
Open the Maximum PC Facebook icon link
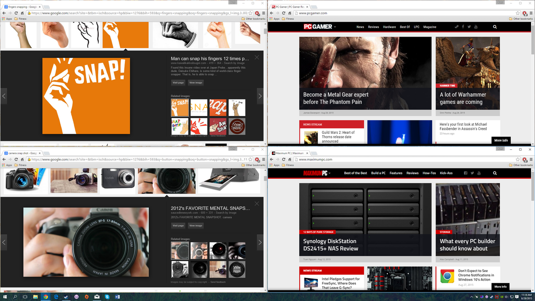point(465,173)
